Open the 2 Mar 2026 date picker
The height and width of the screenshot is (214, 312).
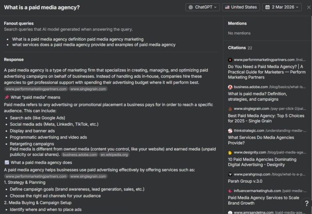[x=282, y=7]
